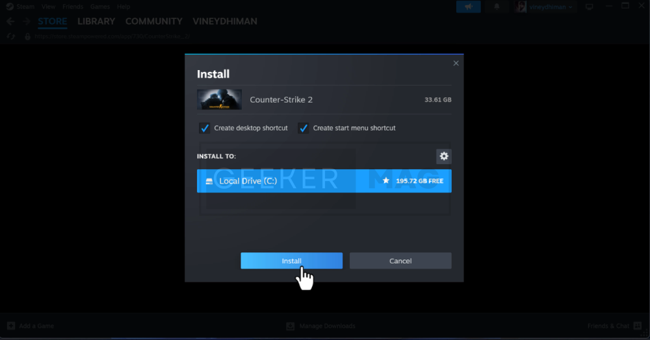Expand the vineydhiman account dropdown
The height and width of the screenshot is (340, 650).
551,7
